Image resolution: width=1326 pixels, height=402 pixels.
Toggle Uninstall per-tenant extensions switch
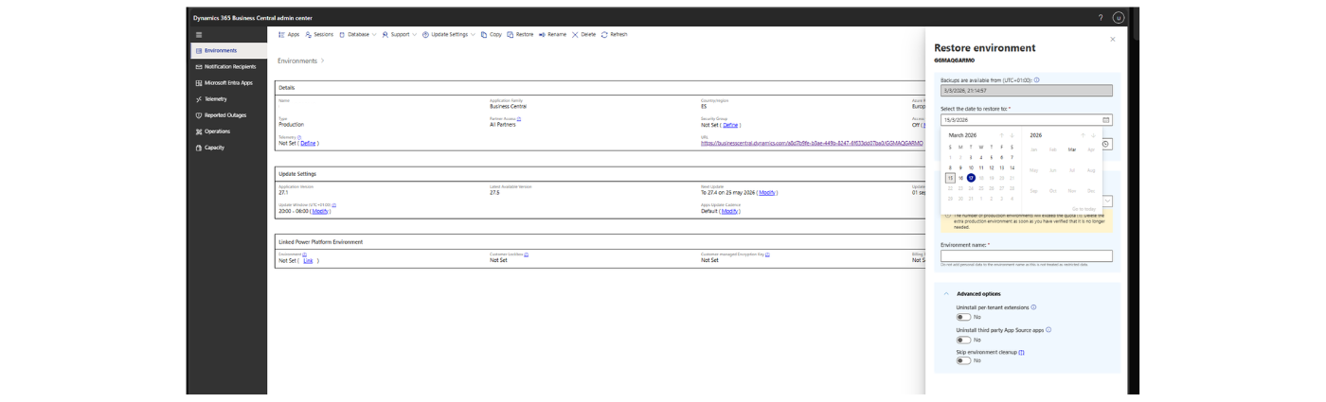coord(963,317)
